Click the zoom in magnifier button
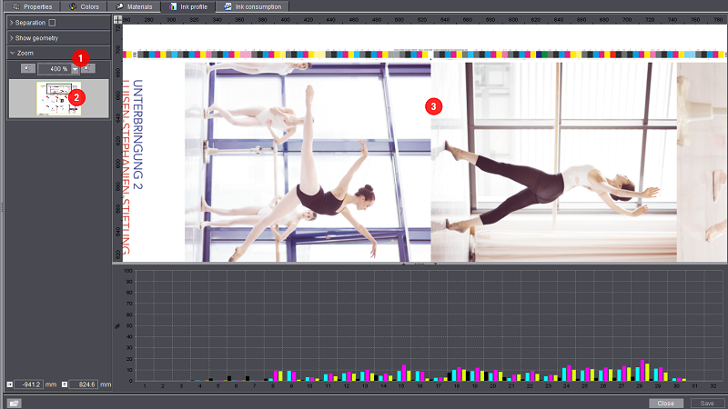The width and height of the screenshot is (728, 409). click(x=88, y=69)
